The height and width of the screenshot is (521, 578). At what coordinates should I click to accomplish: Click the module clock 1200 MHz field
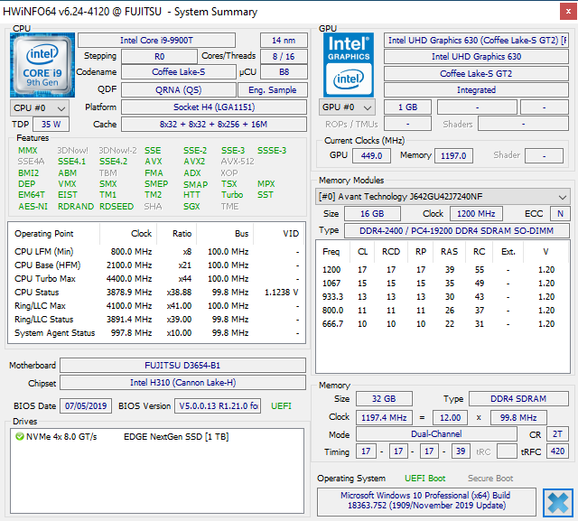[x=476, y=214]
